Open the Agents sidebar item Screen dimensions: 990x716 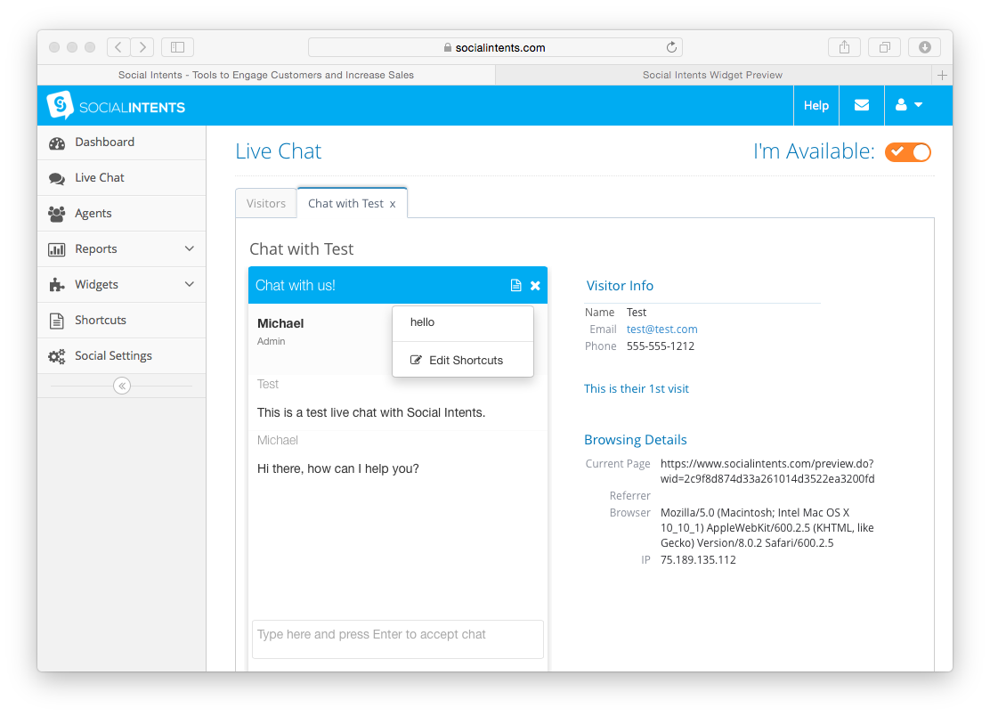pyautogui.click(x=121, y=214)
